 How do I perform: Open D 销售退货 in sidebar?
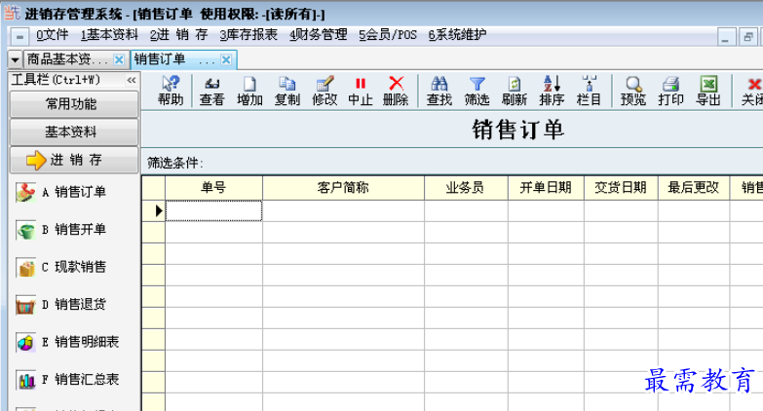click(x=60, y=305)
